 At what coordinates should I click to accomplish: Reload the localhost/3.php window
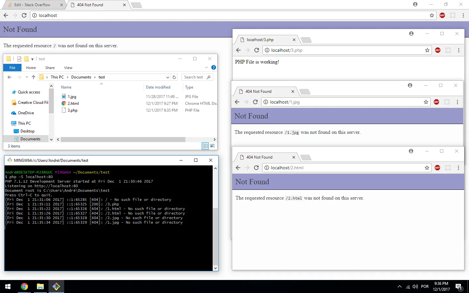tap(257, 50)
